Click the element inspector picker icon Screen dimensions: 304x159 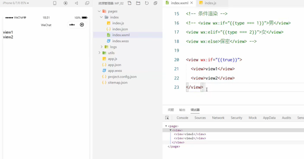point(167,118)
